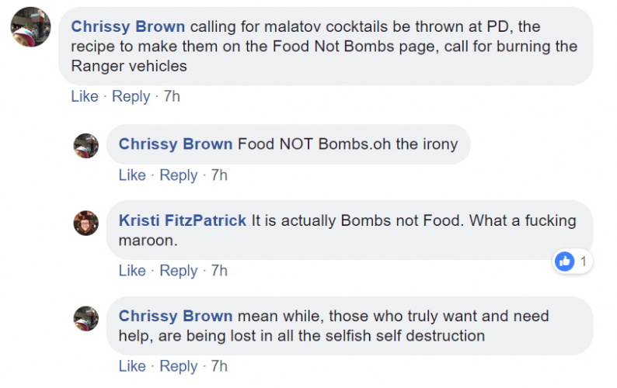Reply to Kristi FitzPatrick's comment
This screenshot has height=388, width=617.
178,271
